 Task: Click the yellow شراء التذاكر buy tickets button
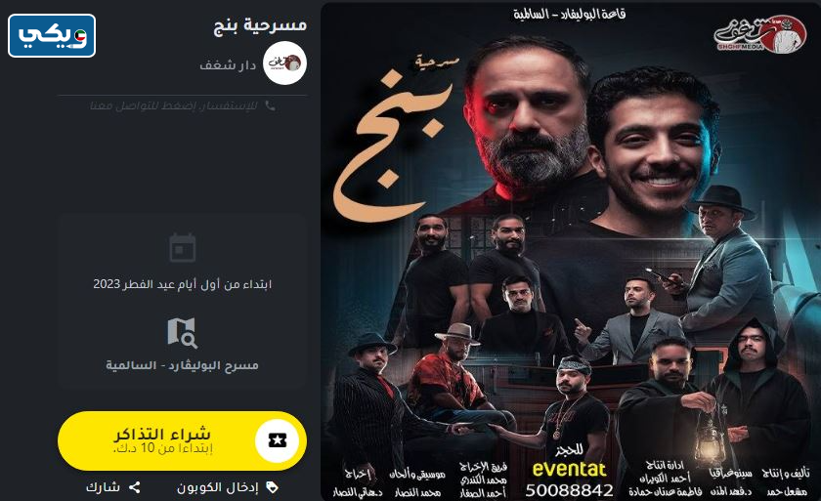click(x=182, y=440)
